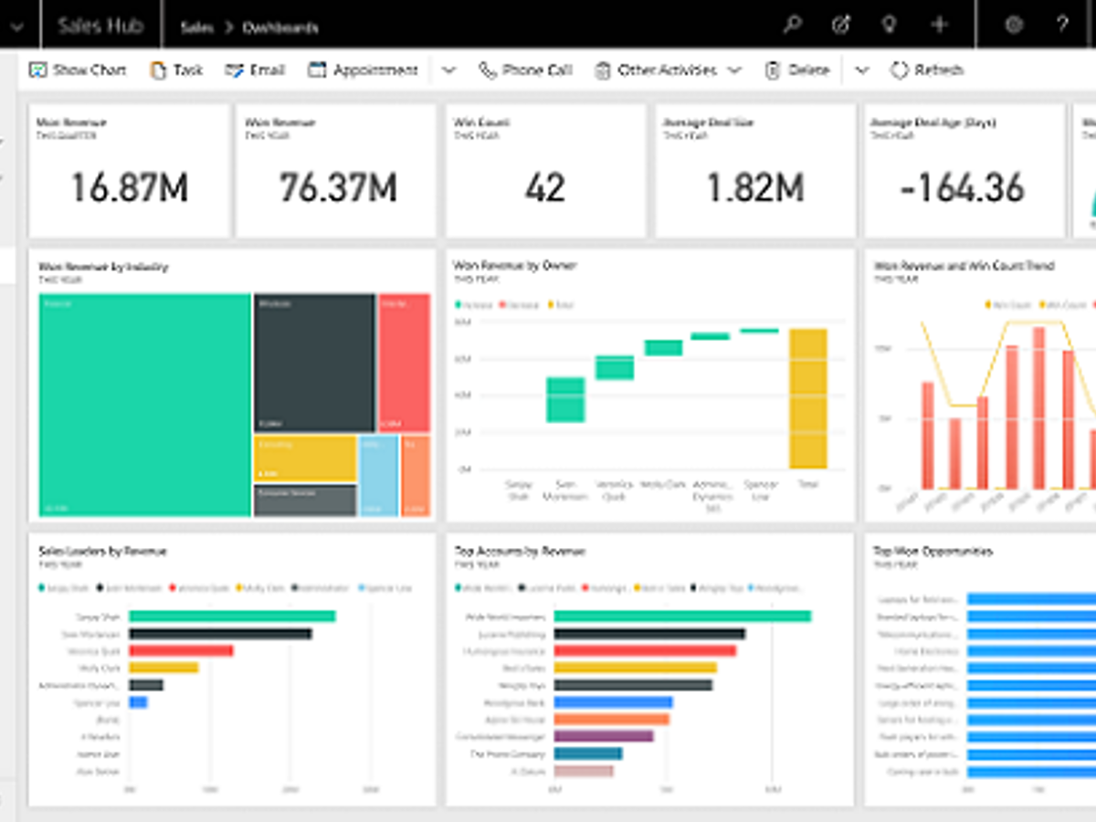The width and height of the screenshot is (1096, 822).
Task: Open the settings gear icon
Action: pos(1014,26)
